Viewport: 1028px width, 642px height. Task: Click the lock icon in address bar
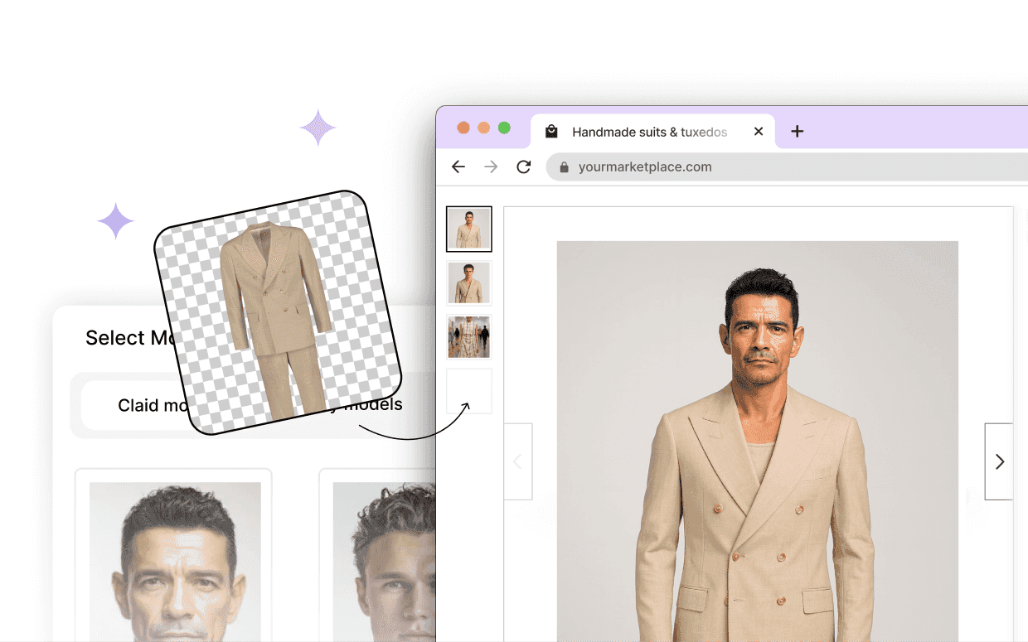(x=565, y=167)
